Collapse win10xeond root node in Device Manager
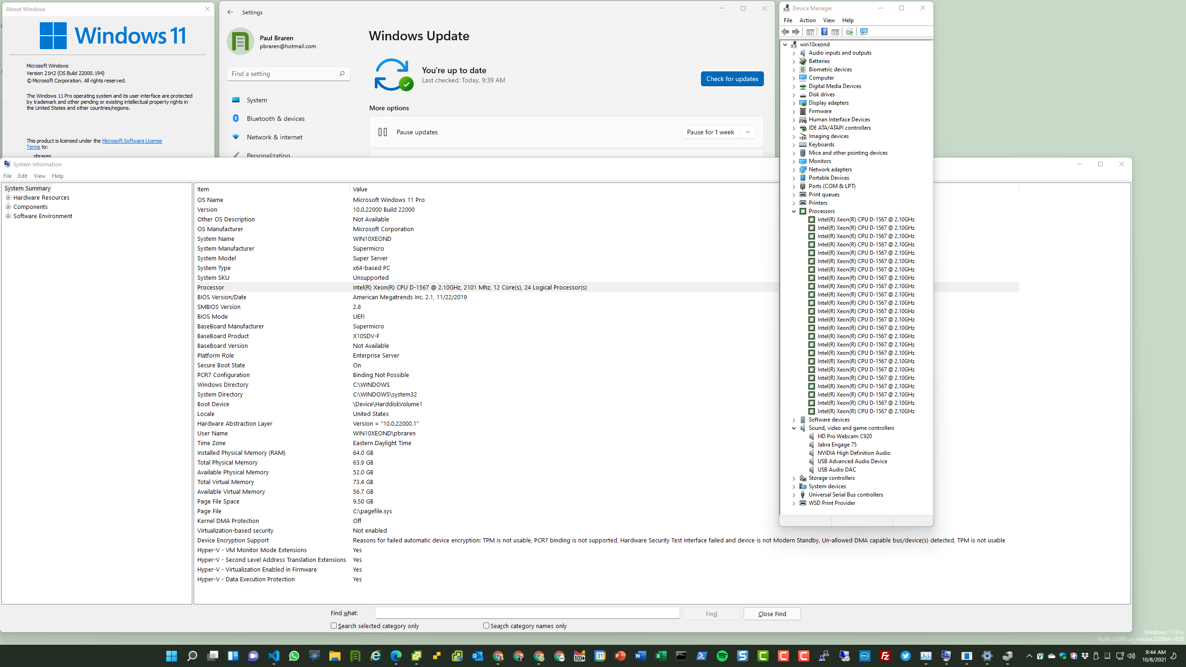This screenshot has width=1186, height=667. [785, 44]
